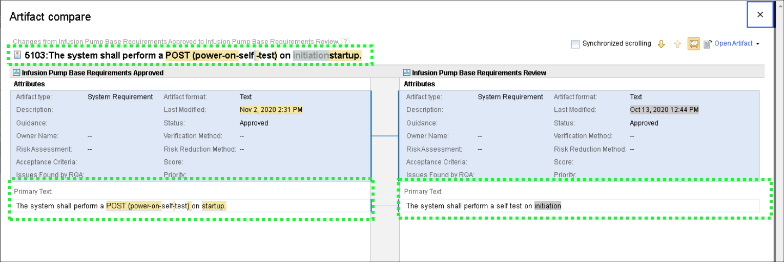Click the highlighted 'initiation' word in Review text
Image resolution: width=784 pixels, height=262 pixels.
click(x=547, y=206)
